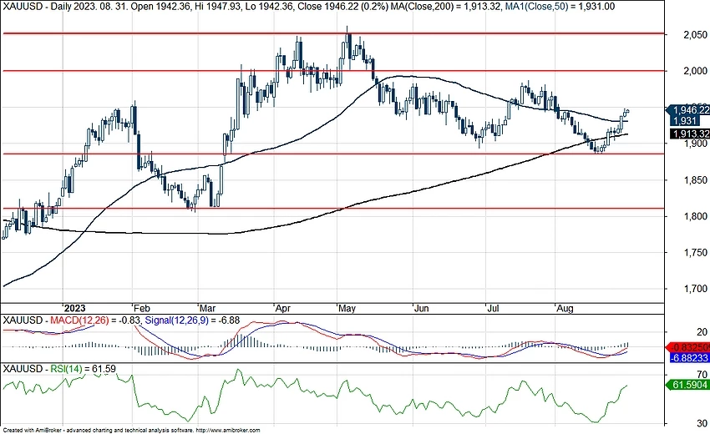Click the RSI 30 level label
Image resolution: width=710 pixels, height=434 pixels.
(702, 424)
